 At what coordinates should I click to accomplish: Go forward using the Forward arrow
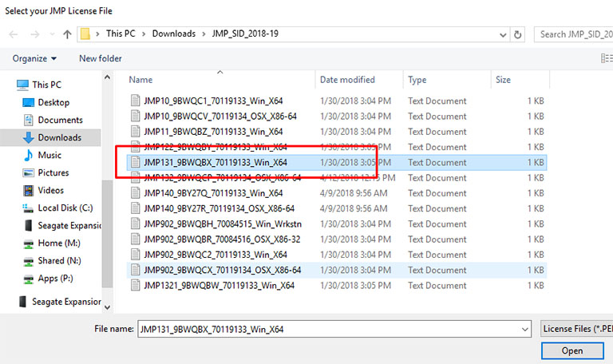click(35, 34)
